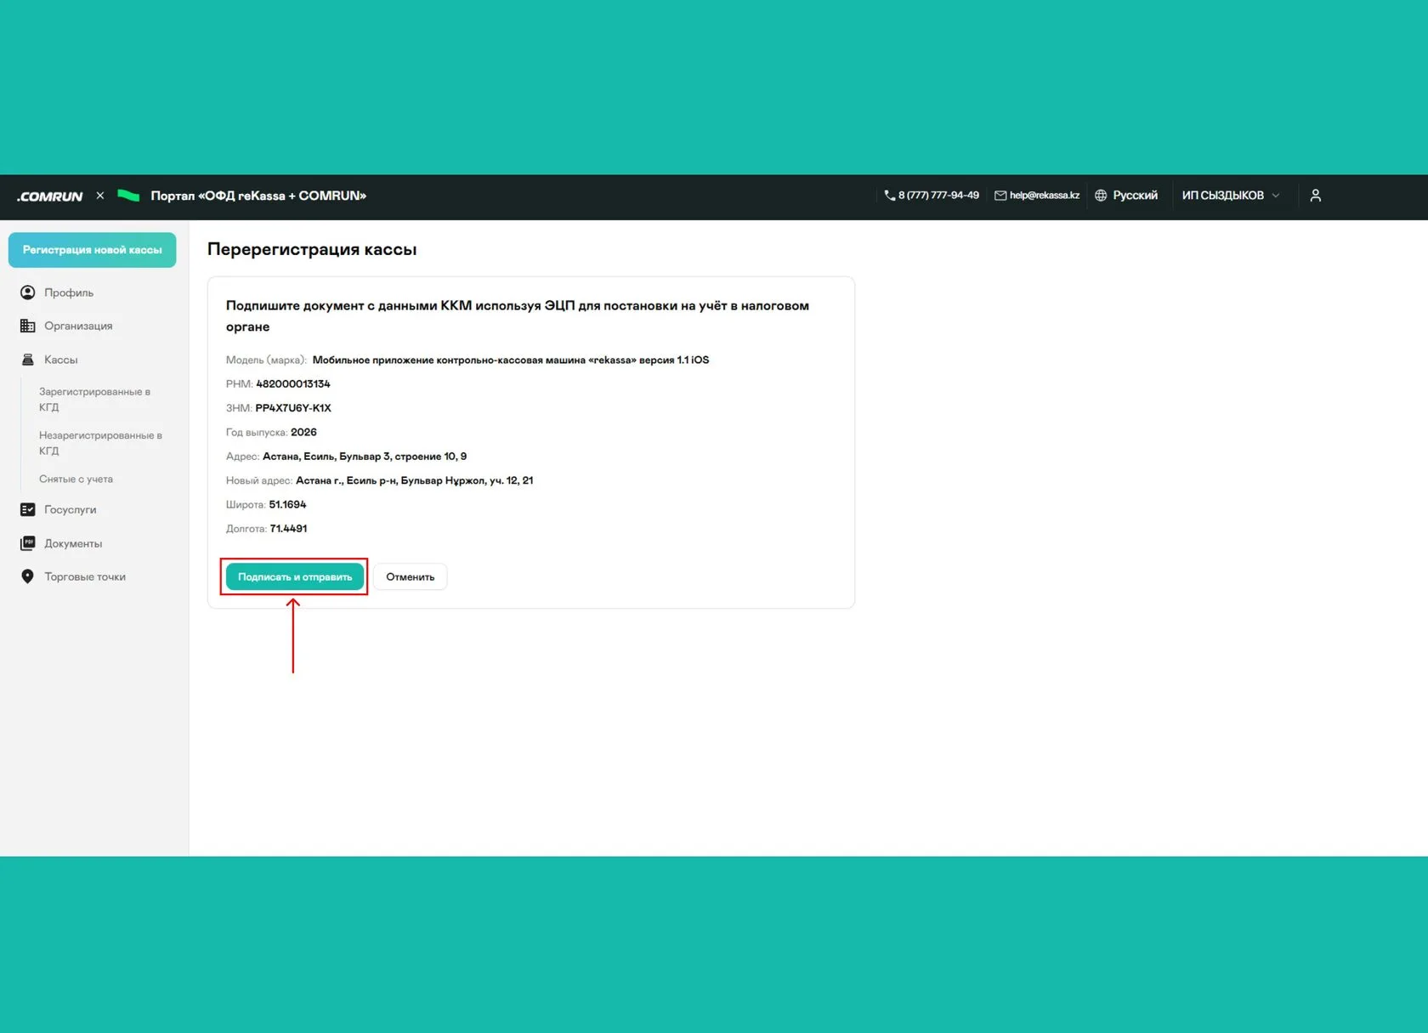The height and width of the screenshot is (1033, 1428).
Task: Click the Долгота value 71.4491
Action: click(x=288, y=529)
